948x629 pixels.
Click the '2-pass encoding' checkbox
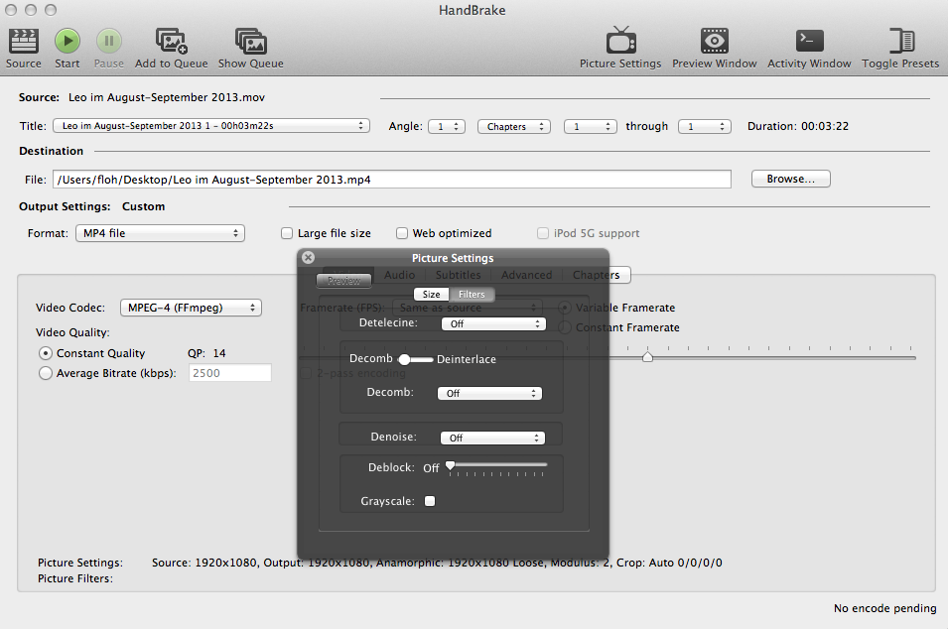(307, 373)
